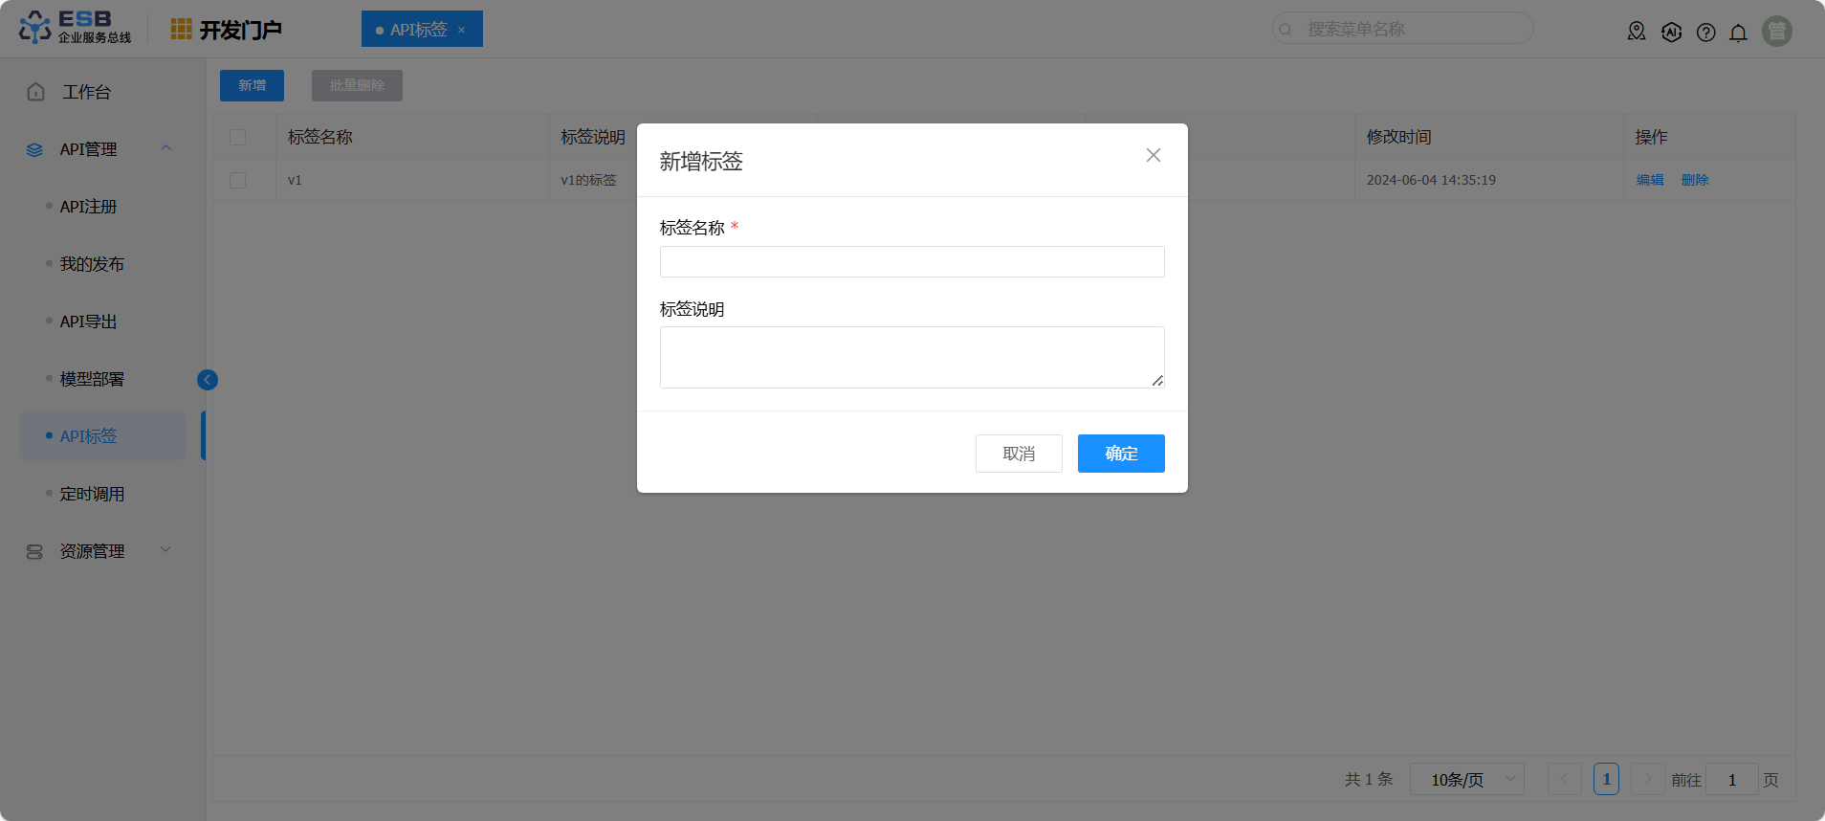This screenshot has width=1825, height=821.
Task: Select the API注册 menu item
Action: coord(88,207)
